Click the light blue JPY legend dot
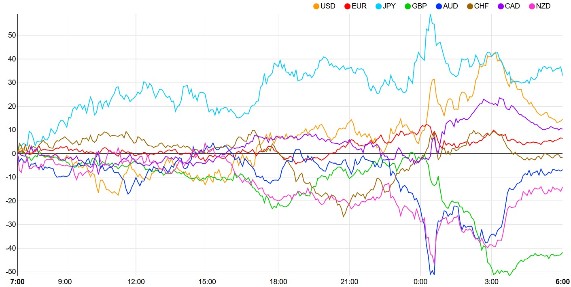The height and width of the screenshot is (287, 571). click(x=378, y=6)
